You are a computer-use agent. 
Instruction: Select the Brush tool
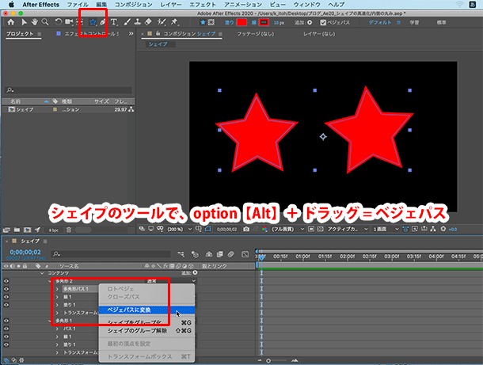[x=127, y=22]
